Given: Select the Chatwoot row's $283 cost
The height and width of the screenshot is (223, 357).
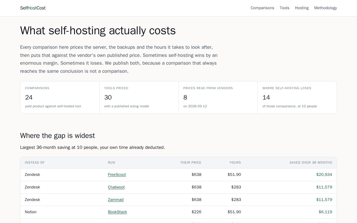Looking at the screenshot, I should click(x=236, y=187).
